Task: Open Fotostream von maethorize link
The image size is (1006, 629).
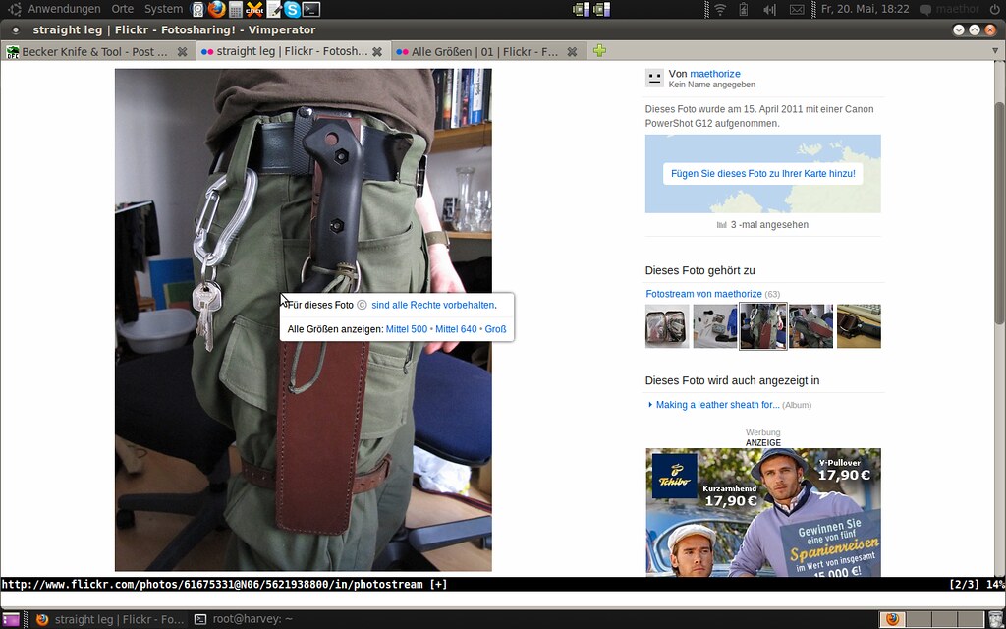Action: click(703, 294)
